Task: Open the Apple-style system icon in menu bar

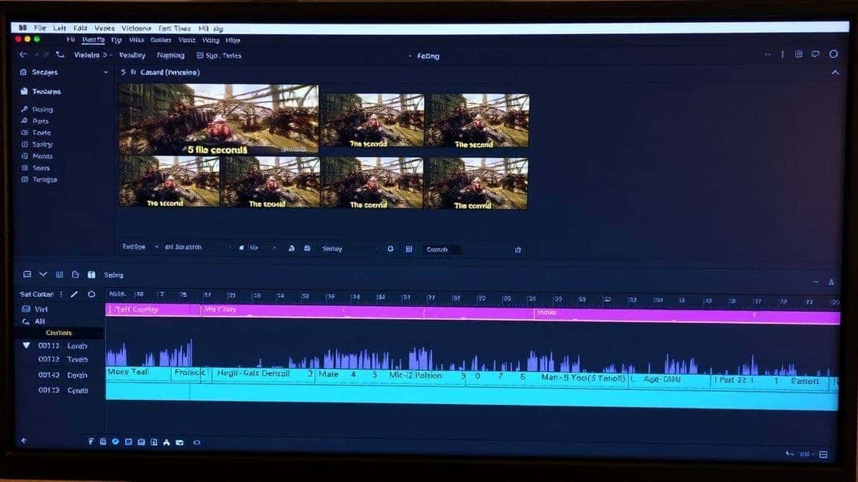Action: [x=23, y=28]
